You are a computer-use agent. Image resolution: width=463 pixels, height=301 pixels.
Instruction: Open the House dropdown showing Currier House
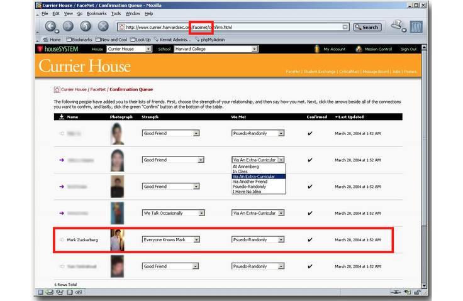coord(130,49)
